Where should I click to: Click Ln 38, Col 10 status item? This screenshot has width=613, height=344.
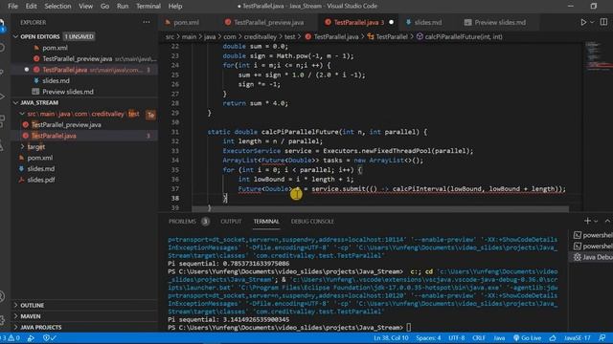(x=391, y=338)
